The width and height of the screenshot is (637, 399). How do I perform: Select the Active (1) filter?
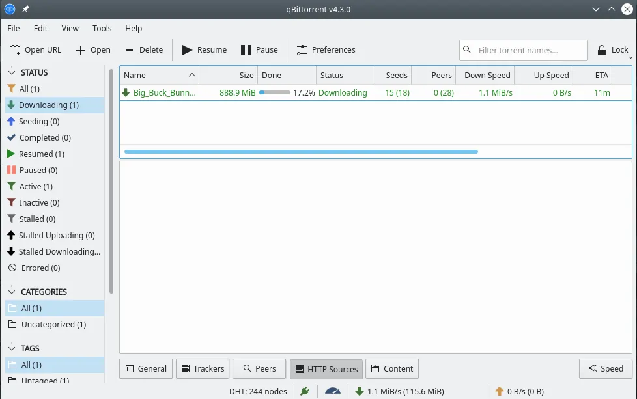55,186
